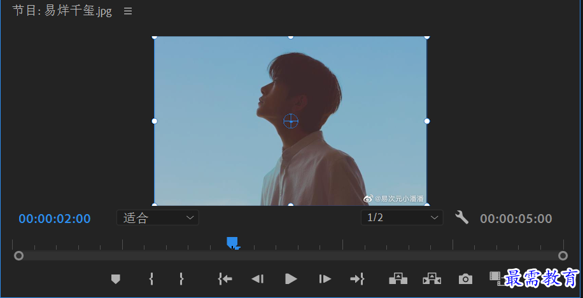Step forward one frame
Viewport: 583px width, 298px height.
[325, 279]
